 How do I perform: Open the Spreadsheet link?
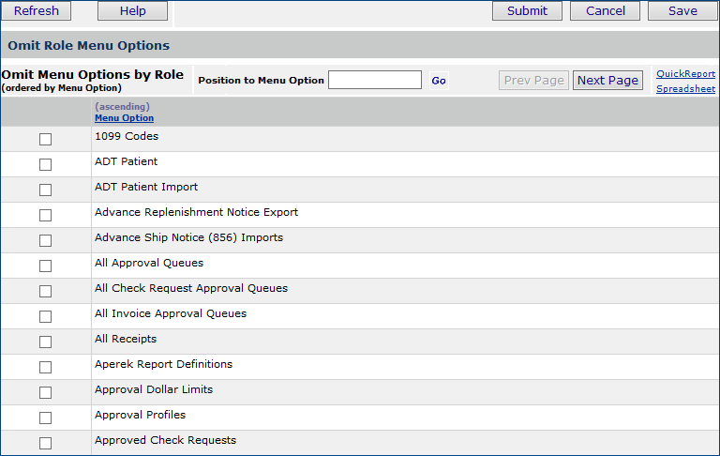pos(685,89)
